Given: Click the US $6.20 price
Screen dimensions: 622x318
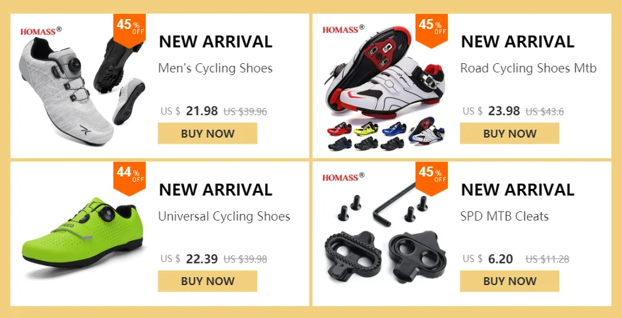Looking at the screenshot, I should [x=488, y=259].
